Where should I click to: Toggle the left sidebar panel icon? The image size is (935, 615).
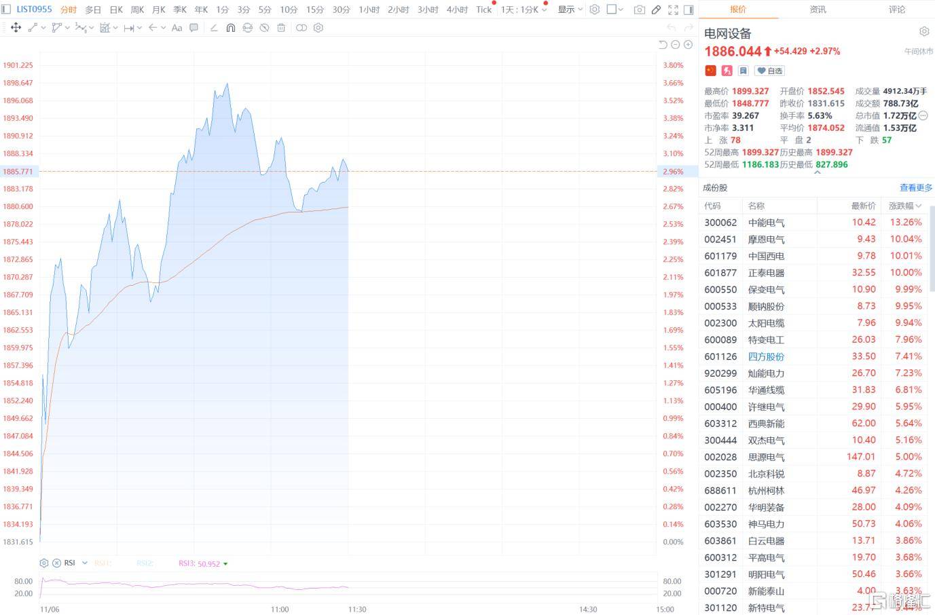click(x=7, y=10)
